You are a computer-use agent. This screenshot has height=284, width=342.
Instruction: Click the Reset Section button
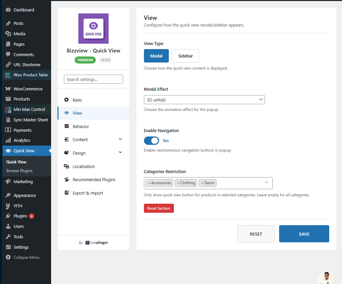pyautogui.click(x=159, y=208)
